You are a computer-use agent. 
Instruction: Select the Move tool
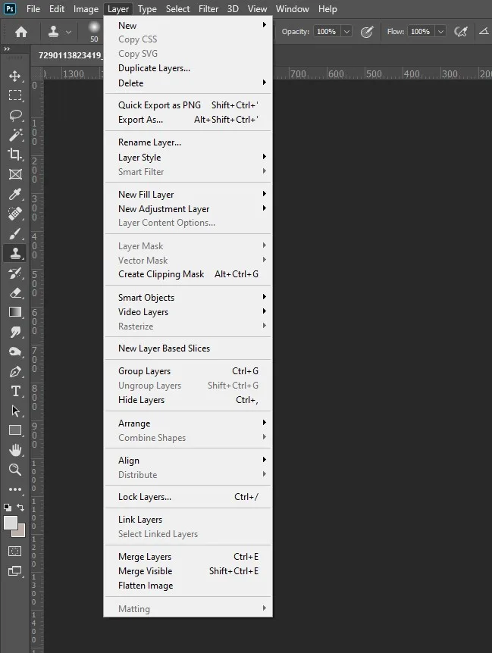[x=15, y=76]
